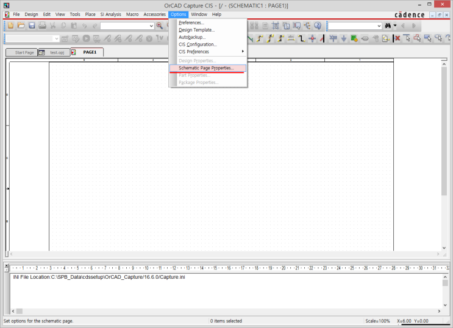This screenshot has height=328, width=453.
Task: Switch to the PAGE1 tab
Action: (87, 52)
